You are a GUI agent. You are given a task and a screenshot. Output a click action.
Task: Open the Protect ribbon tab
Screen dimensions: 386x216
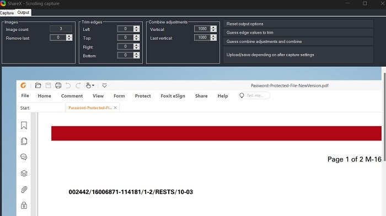pyautogui.click(x=143, y=96)
